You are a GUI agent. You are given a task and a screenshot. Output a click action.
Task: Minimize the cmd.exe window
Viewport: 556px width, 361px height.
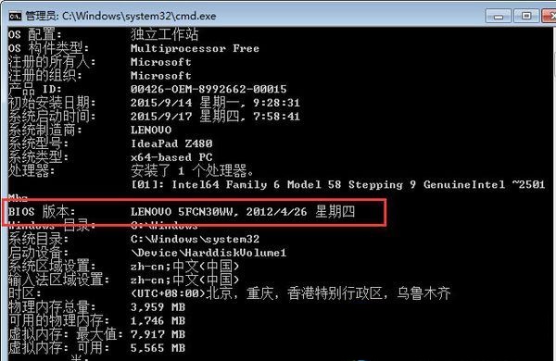(x=499, y=17)
